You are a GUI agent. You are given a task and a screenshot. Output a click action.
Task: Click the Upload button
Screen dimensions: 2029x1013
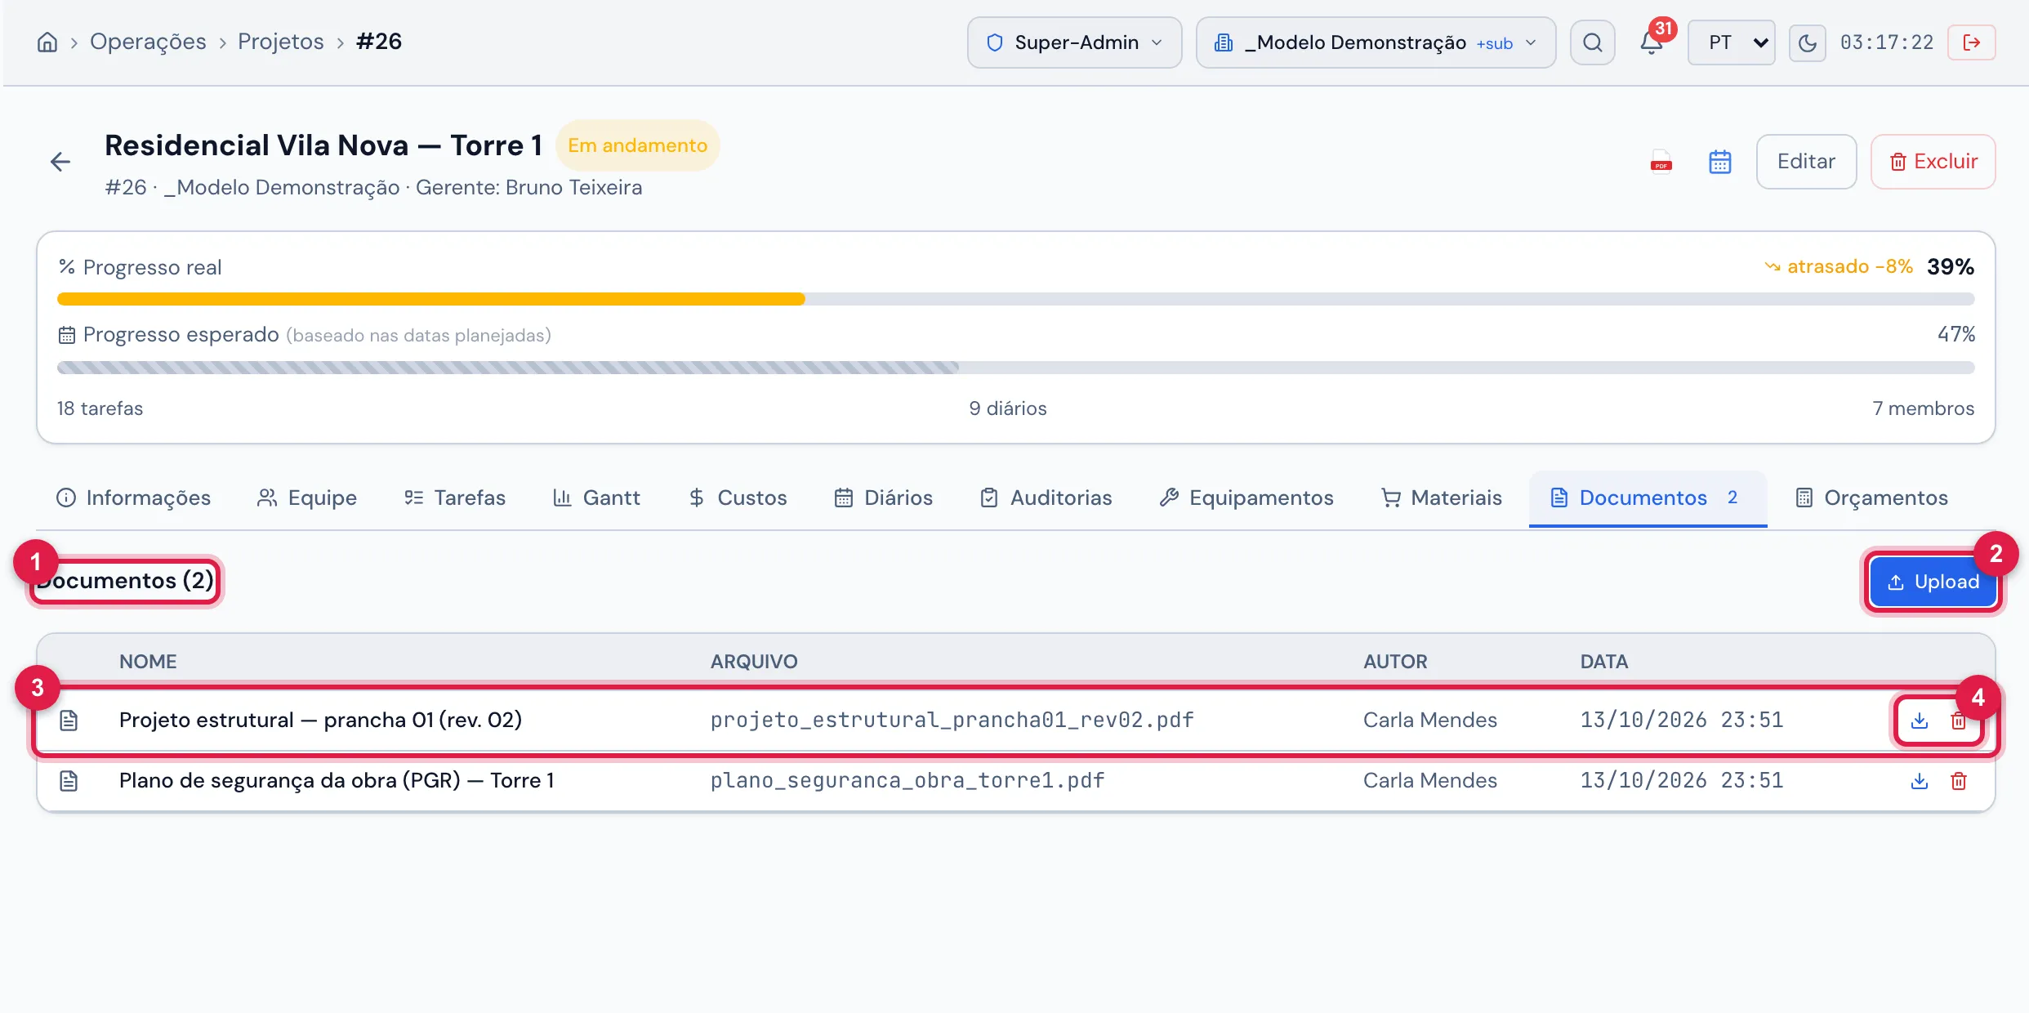coord(1933,582)
